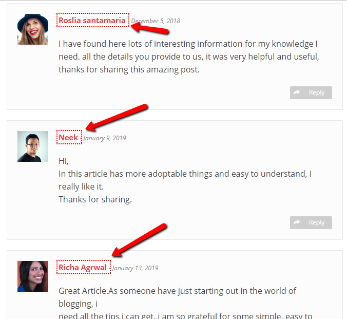Image resolution: width=347 pixels, height=319 pixels.
Task: Click Richa Agrwal's avatar photo
Action: point(33,276)
